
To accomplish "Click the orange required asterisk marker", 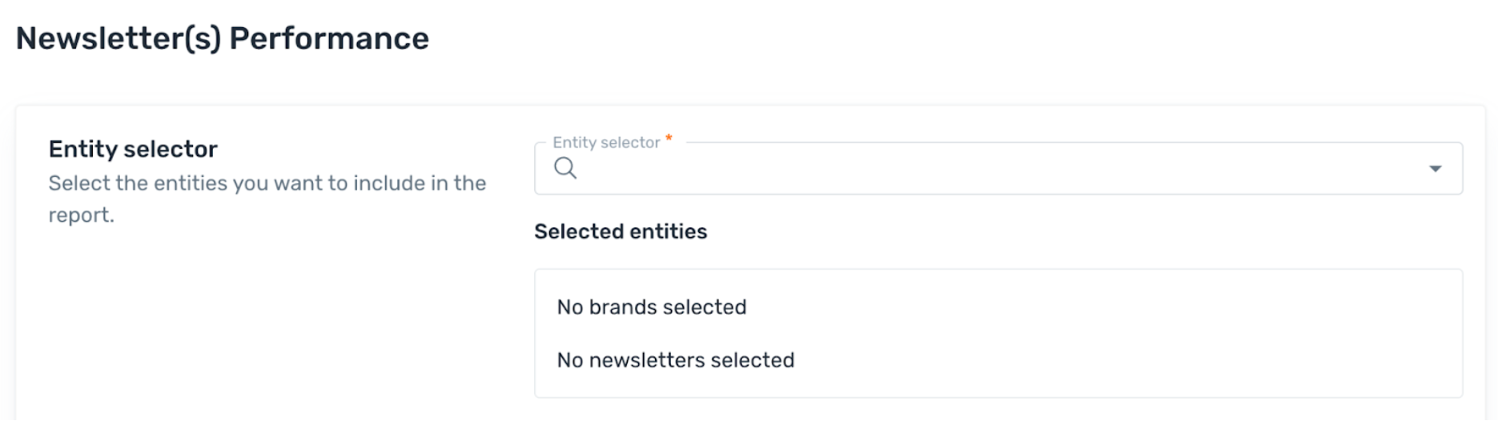I will [669, 138].
